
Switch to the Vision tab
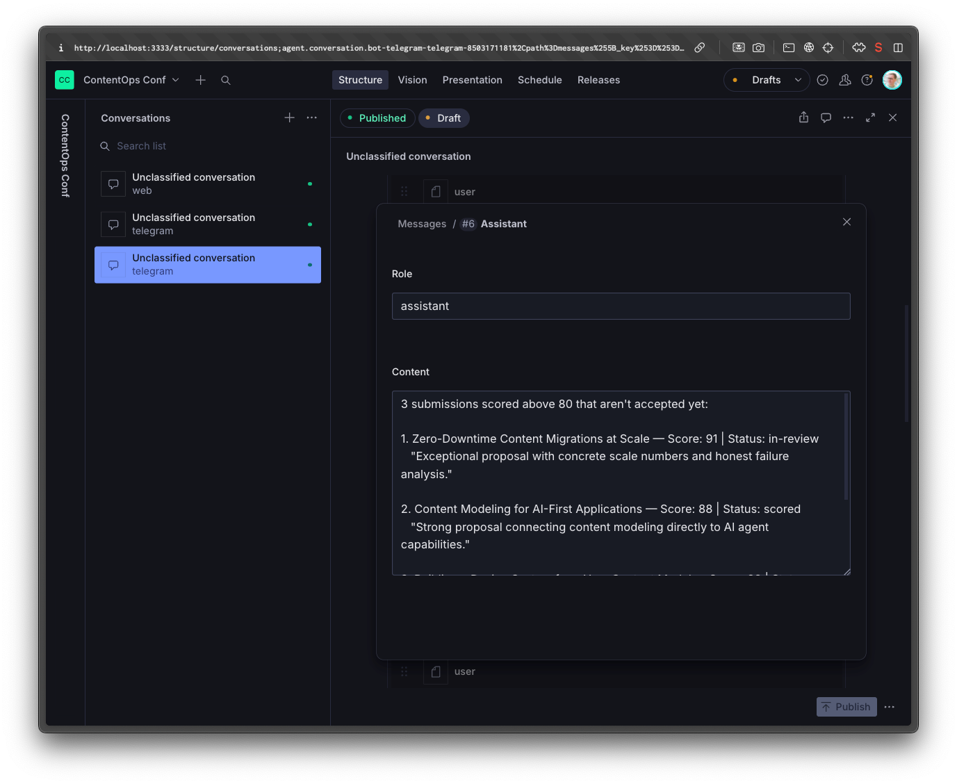412,80
